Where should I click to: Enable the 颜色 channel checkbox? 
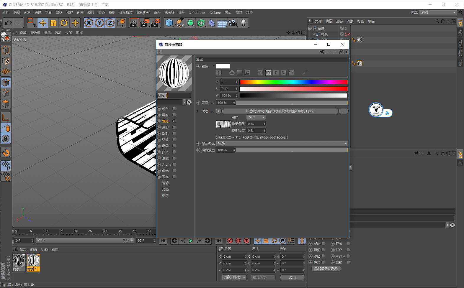tap(174, 109)
